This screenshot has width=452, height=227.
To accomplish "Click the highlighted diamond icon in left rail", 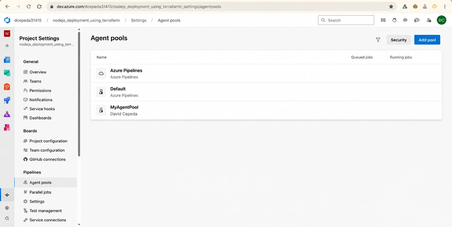I will pos(7,195).
